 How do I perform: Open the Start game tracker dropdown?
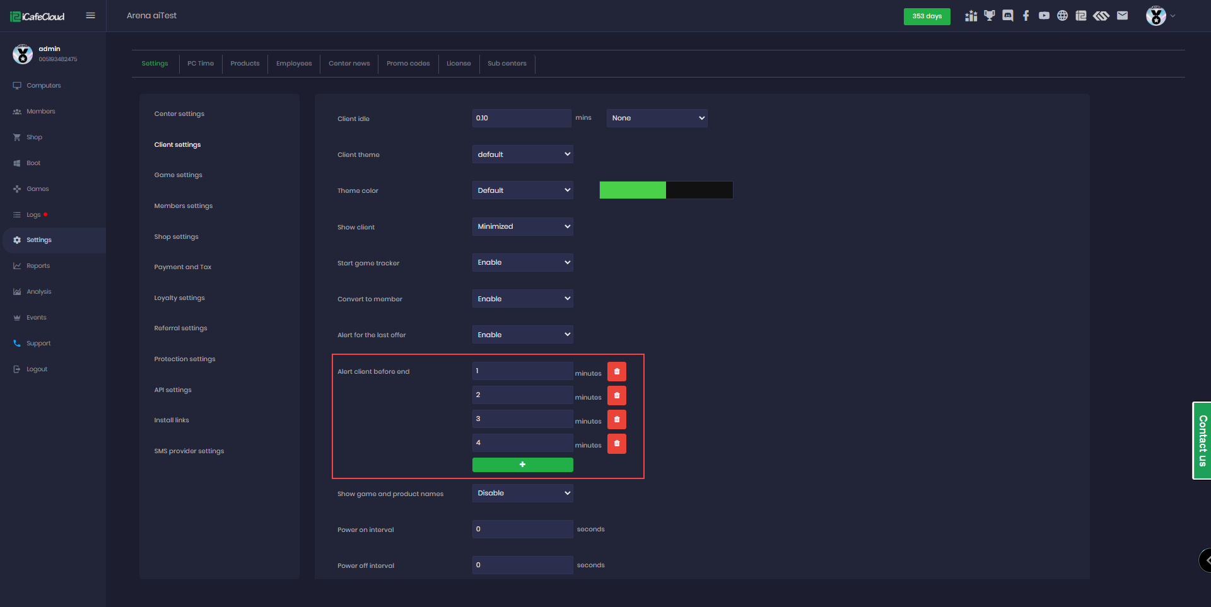click(522, 263)
